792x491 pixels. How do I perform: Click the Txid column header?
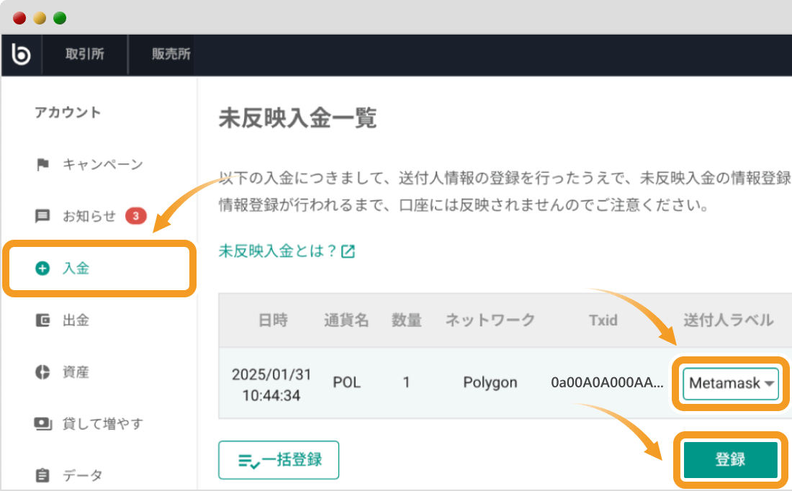pos(603,320)
